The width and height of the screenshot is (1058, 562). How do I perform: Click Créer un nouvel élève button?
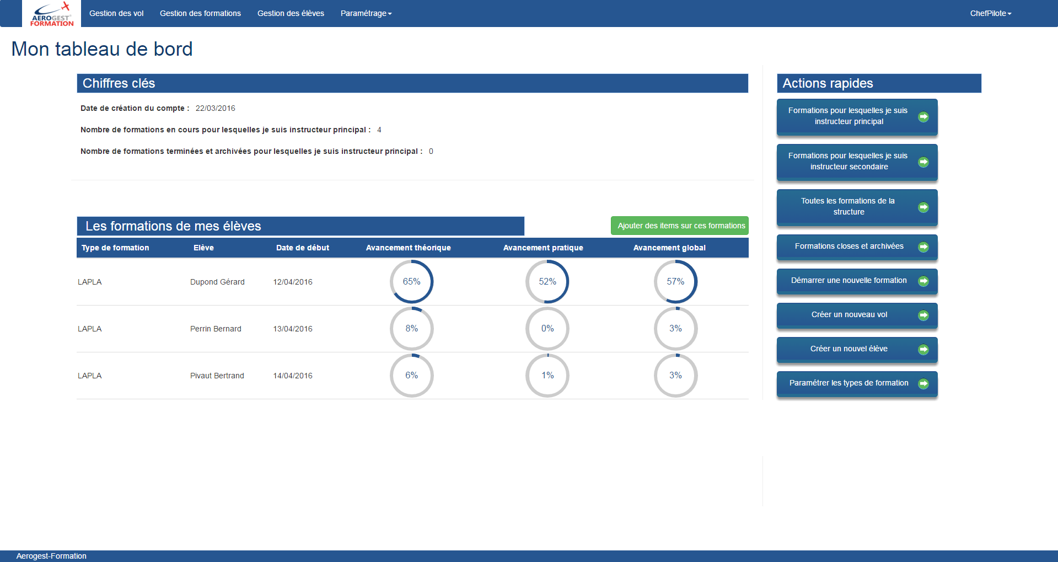857,350
